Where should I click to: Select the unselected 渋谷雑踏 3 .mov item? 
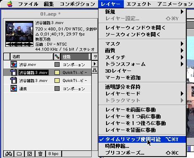point(33,81)
